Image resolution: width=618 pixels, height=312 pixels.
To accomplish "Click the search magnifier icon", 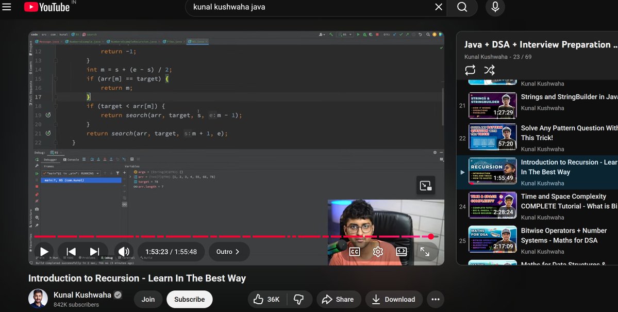I will (461, 7).
